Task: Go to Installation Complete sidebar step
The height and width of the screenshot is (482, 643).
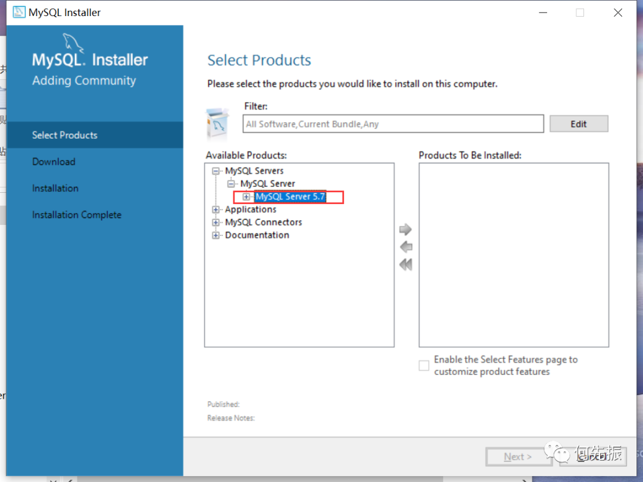Action: 77,215
